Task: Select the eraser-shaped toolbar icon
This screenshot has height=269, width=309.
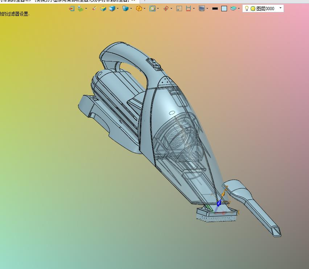Action: [x=94, y=8]
